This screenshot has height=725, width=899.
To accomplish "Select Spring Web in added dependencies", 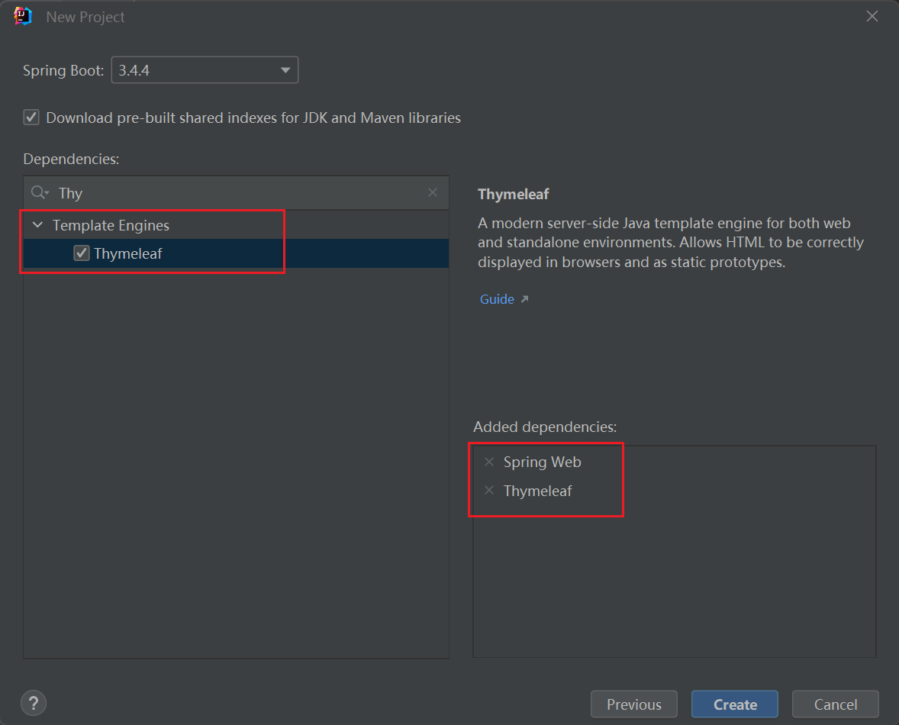I will click(543, 462).
